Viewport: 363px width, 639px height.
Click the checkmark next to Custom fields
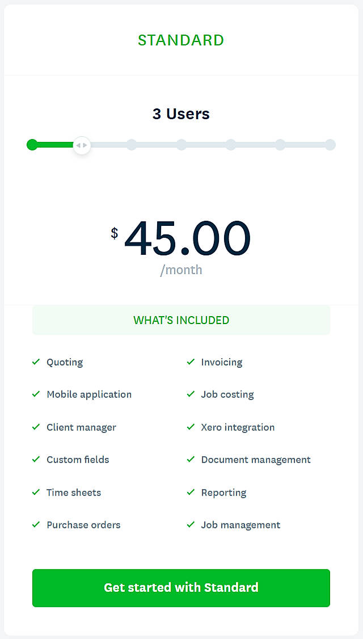coord(36,460)
